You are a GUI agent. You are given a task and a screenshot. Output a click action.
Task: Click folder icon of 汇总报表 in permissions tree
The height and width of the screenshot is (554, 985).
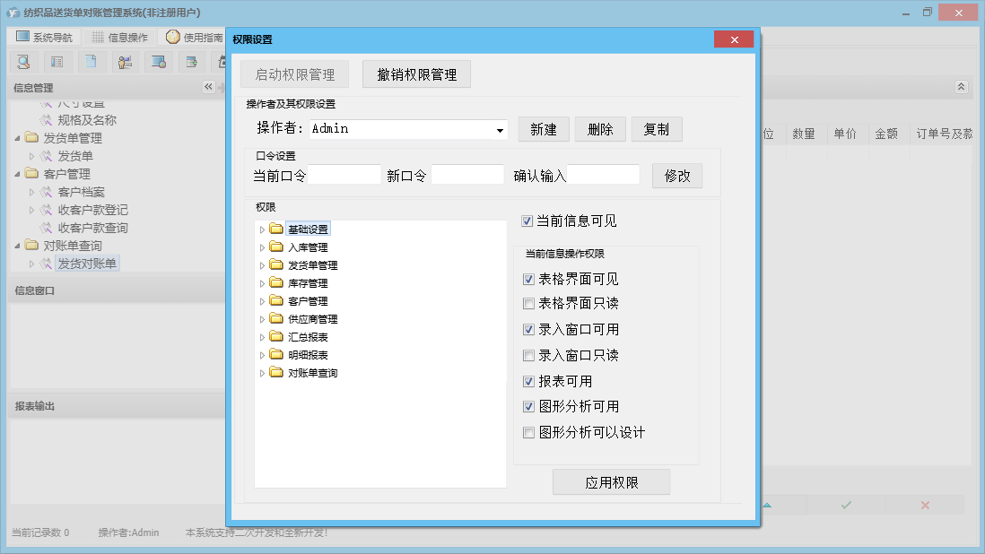pos(276,336)
